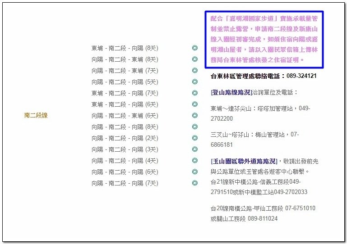Image resolution: width=347 pixels, height=244 pixels.
Task: Select route text 向陽 - 南二段 - 東埔 (6天)
Action: (x=125, y=116)
